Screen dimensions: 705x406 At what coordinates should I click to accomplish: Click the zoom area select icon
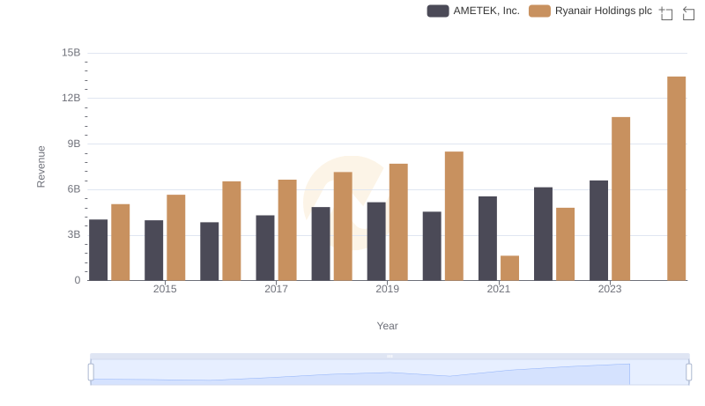[666, 13]
